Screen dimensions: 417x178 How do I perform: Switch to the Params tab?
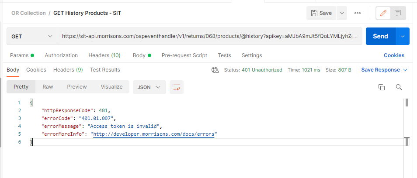coord(22,55)
